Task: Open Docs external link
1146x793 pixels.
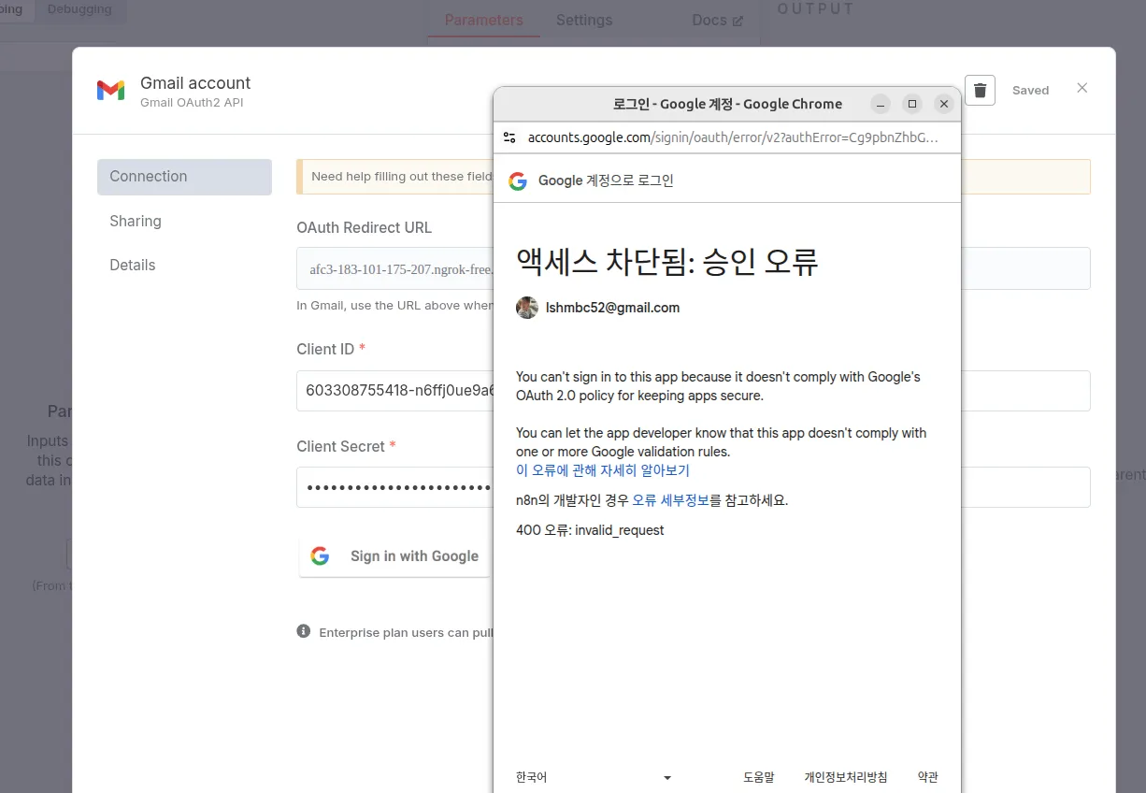Action: click(717, 20)
